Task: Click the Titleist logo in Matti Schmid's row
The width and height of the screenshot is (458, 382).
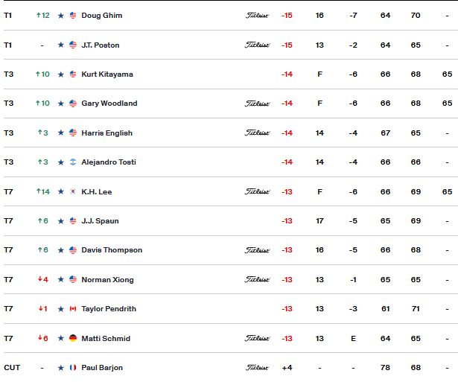Action: (x=257, y=338)
